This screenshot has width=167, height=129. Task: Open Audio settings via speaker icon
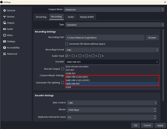[x=4, y=29]
